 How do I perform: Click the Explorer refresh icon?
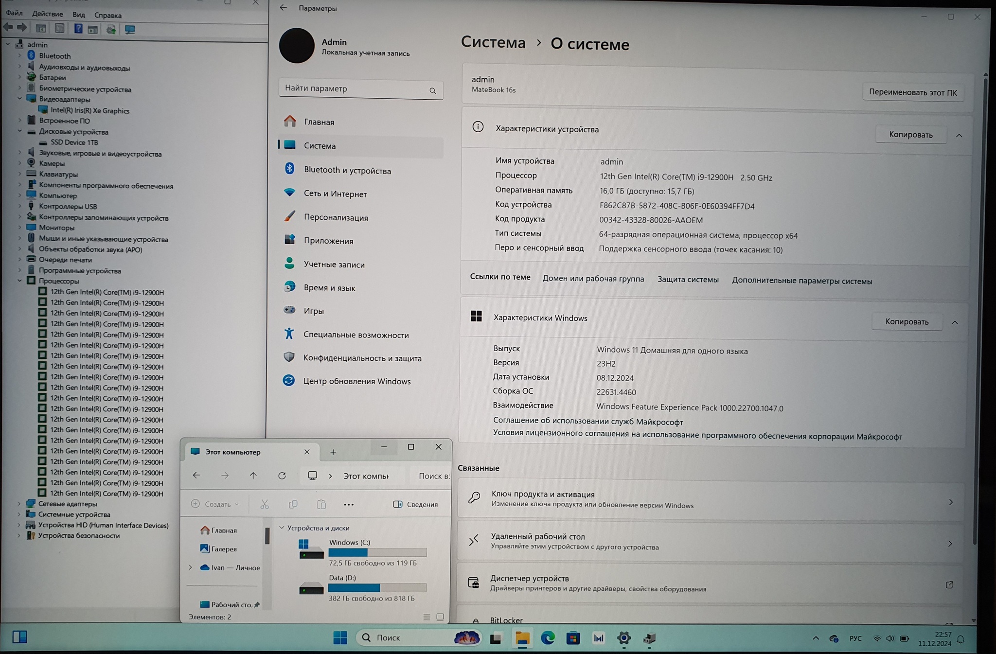282,476
